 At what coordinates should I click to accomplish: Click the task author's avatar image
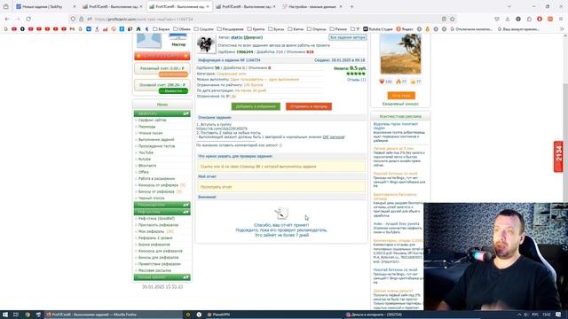(x=206, y=44)
